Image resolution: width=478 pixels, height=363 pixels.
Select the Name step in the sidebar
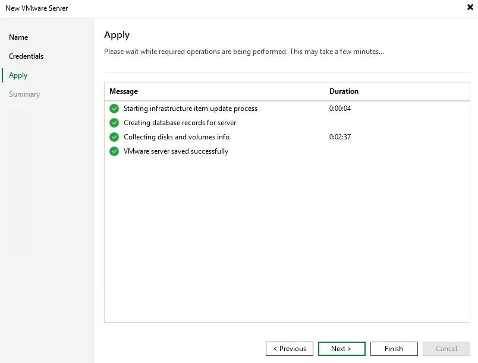pyautogui.click(x=18, y=37)
